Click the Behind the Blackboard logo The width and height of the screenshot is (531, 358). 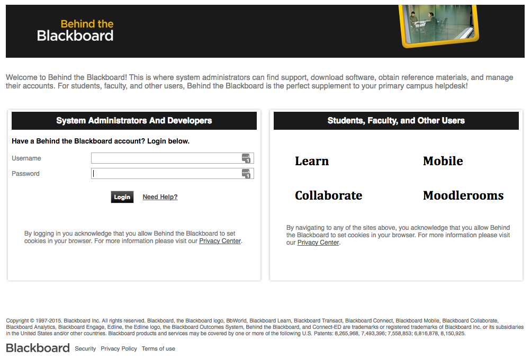click(x=75, y=31)
